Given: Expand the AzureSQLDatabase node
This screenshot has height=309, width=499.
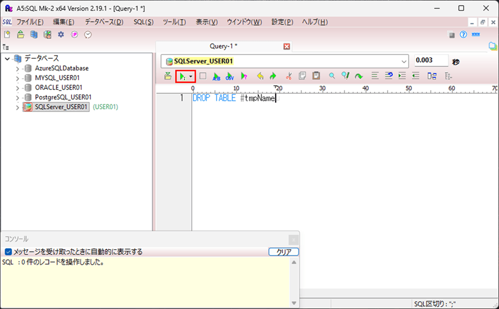Looking at the screenshot, I should [x=17, y=68].
